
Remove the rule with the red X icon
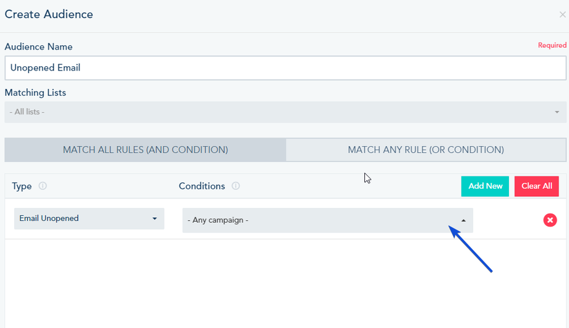tap(550, 220)
